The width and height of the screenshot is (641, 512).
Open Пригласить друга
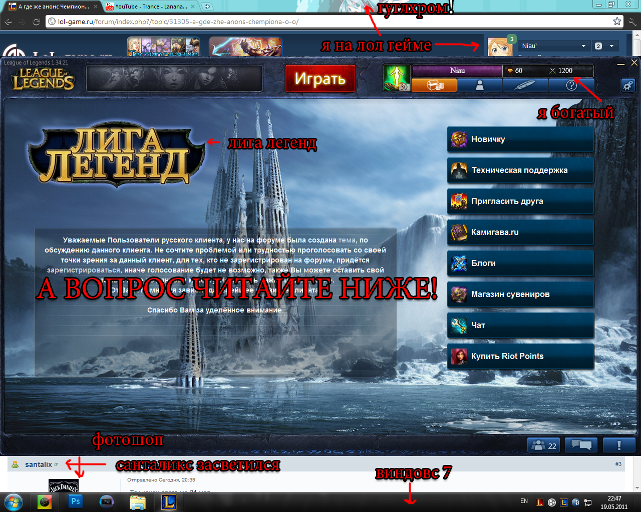(x=520, y=201)
